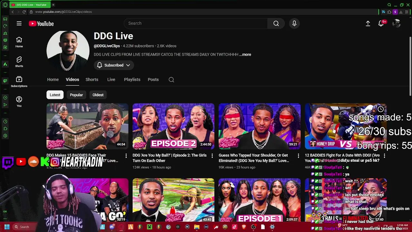Screen dimensions: 412x232
Task: Open GX Corner gamepad sidebar icon
Action: pos(5,19)
